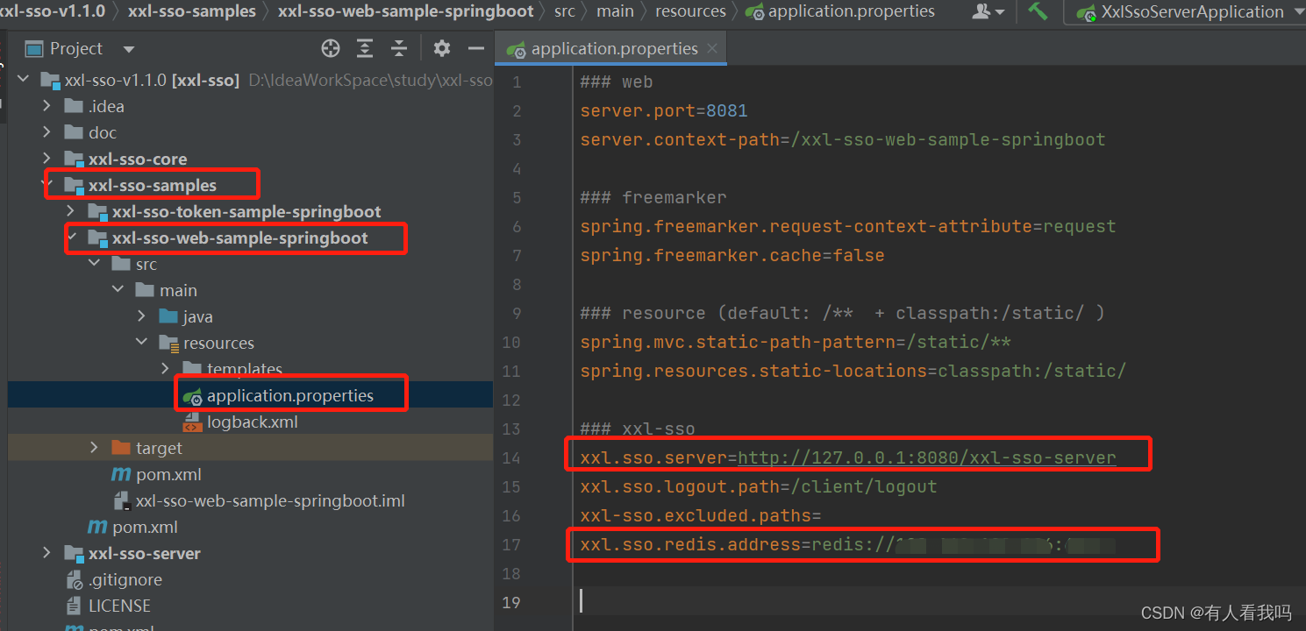
Task: Click the src breadcrumb
Action: click(565, 11)
